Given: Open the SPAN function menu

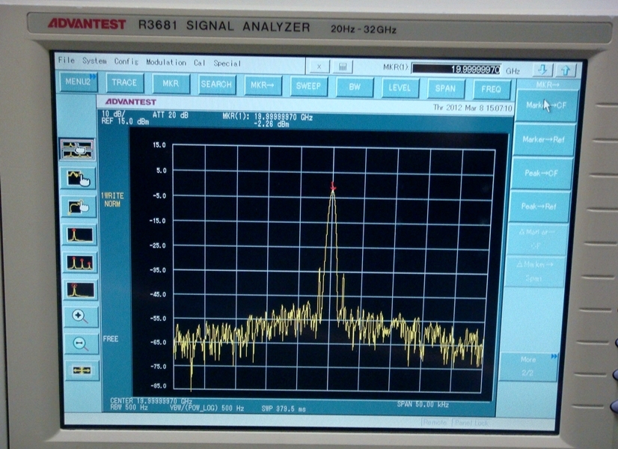Looking at the screenshot, I should pyautogui.click(x=446, y=89).
